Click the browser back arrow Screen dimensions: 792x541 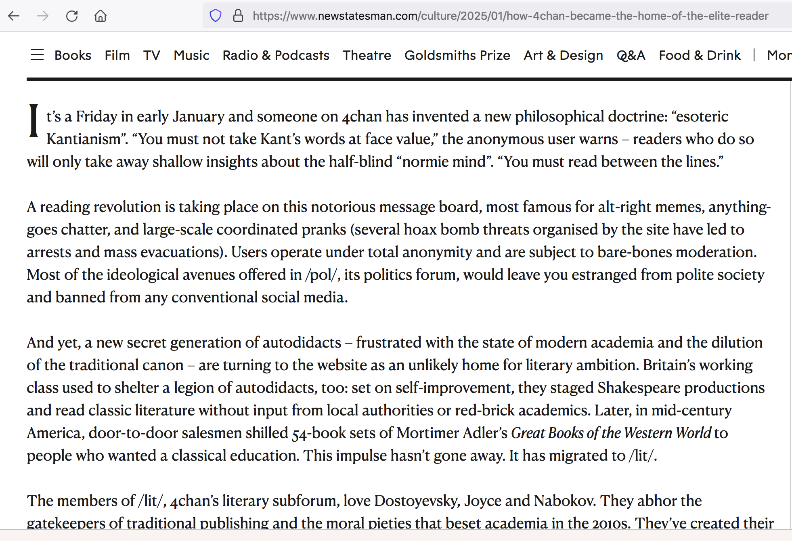pyautogui.click(x=14, y=16)
